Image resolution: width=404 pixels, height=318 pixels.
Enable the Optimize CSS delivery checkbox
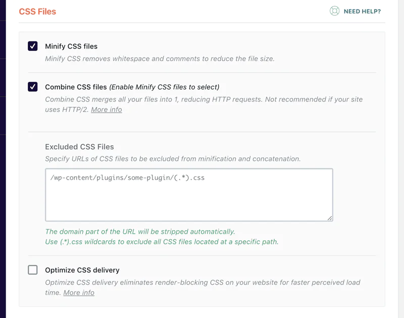tap(33, 270)
